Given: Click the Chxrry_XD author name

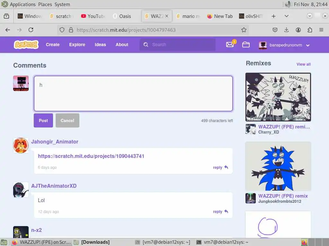Looking at the screenshot, I should pyautogui.click(x=268, y=132).
